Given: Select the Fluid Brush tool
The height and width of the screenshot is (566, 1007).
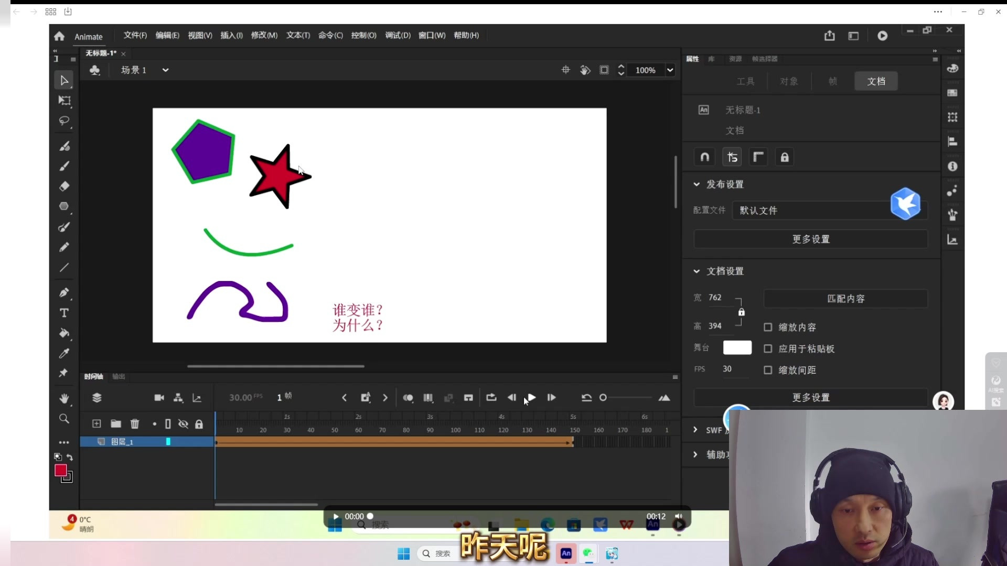Looking at the screenshot, I should tap(64, 146).
